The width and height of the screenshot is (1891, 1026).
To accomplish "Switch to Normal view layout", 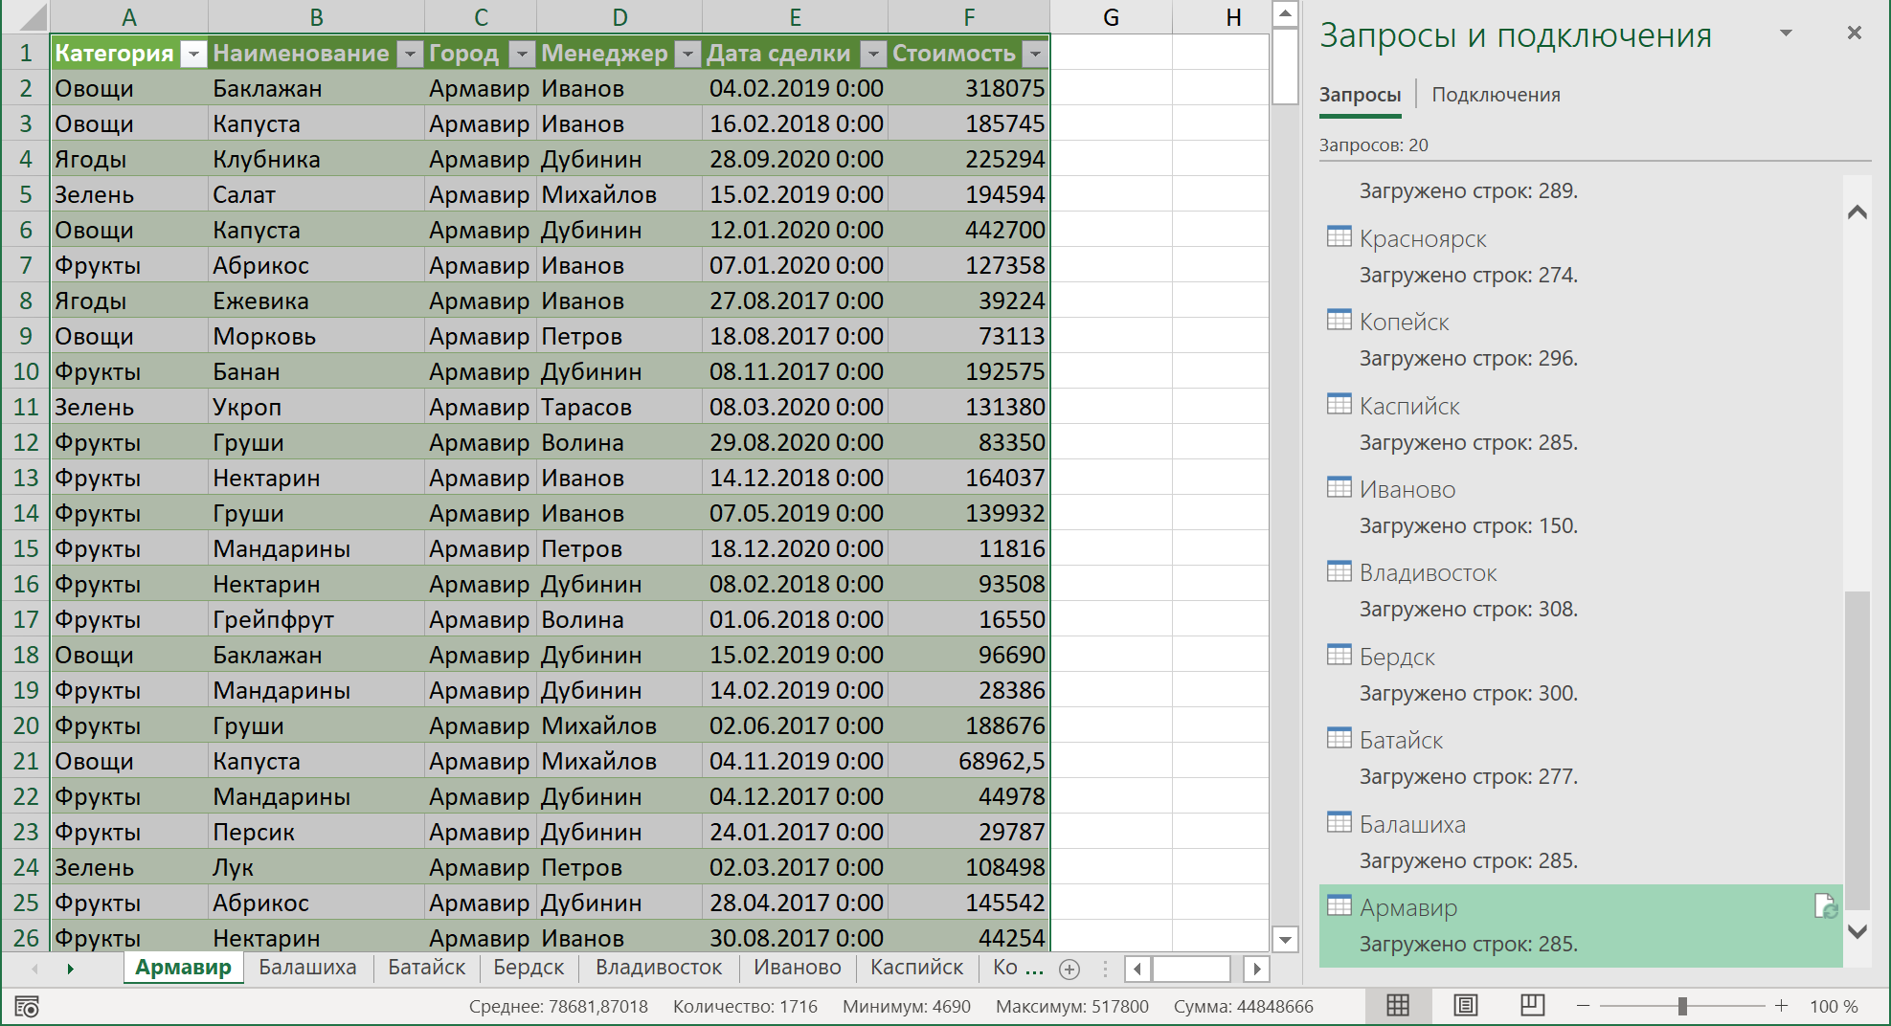I will click(1398, 1005).
